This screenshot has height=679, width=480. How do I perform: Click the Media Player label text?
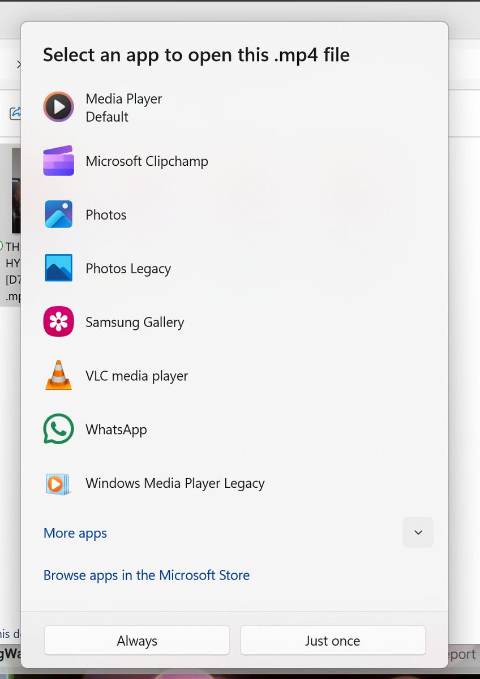[124, 98]
